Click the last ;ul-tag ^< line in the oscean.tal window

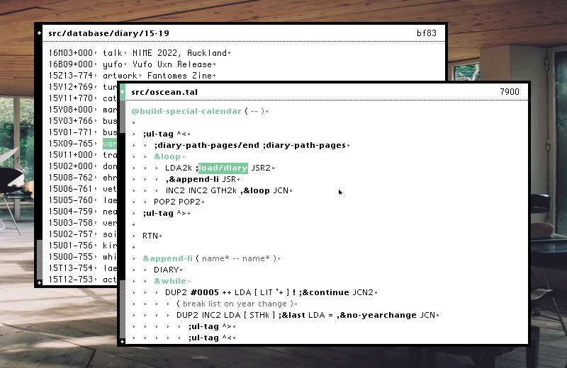(x=210, y=338)
